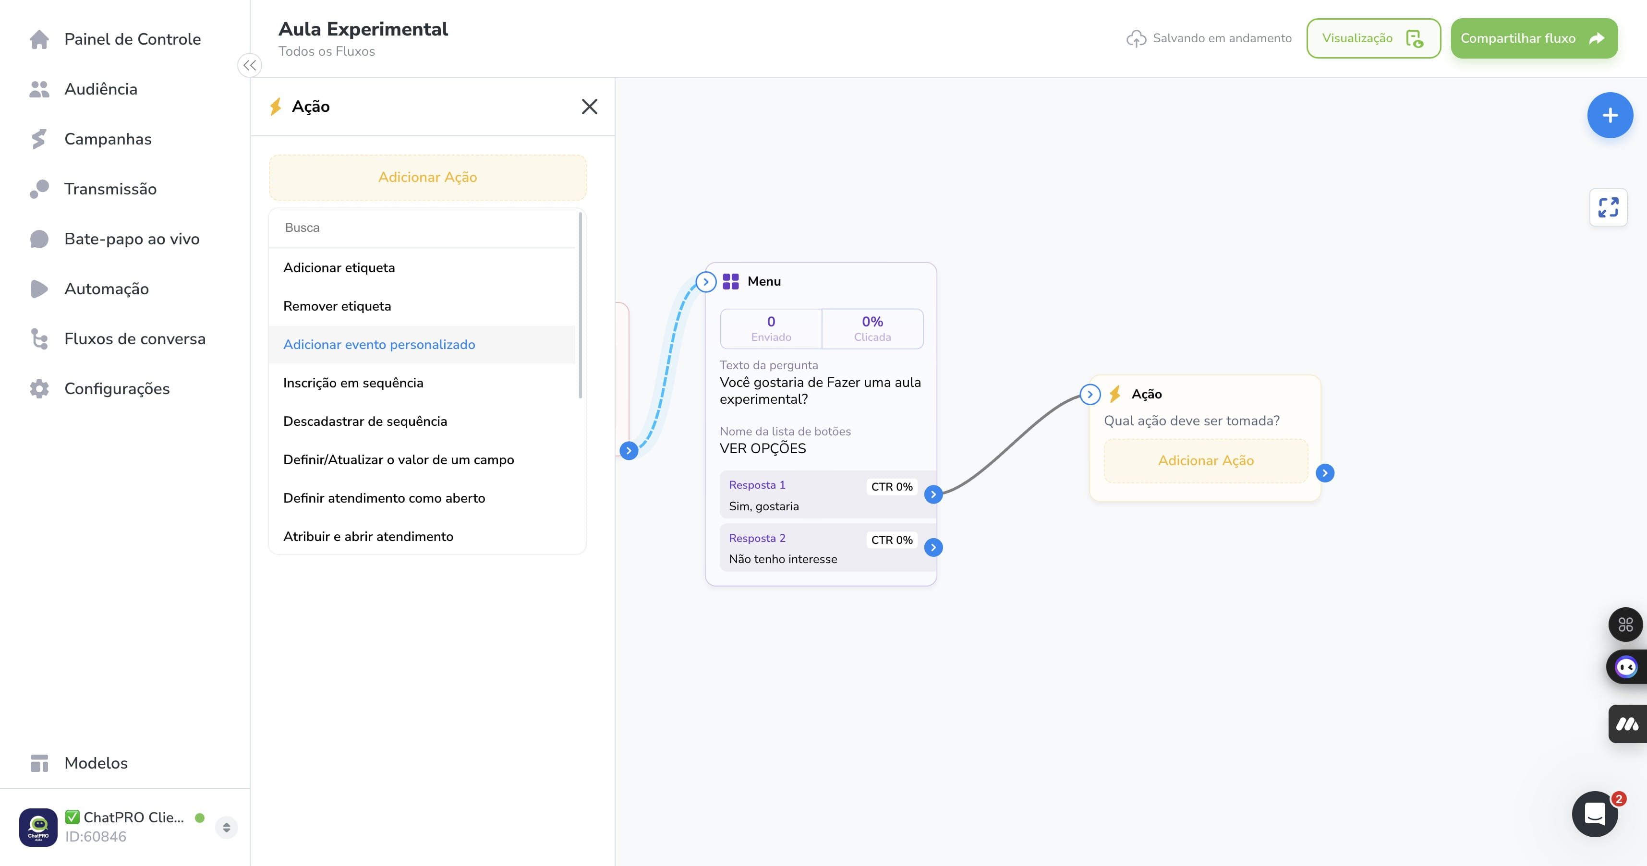Click the Menu node input connector
Viewport: 1647px width, 866px height.
tap(706, 281)
